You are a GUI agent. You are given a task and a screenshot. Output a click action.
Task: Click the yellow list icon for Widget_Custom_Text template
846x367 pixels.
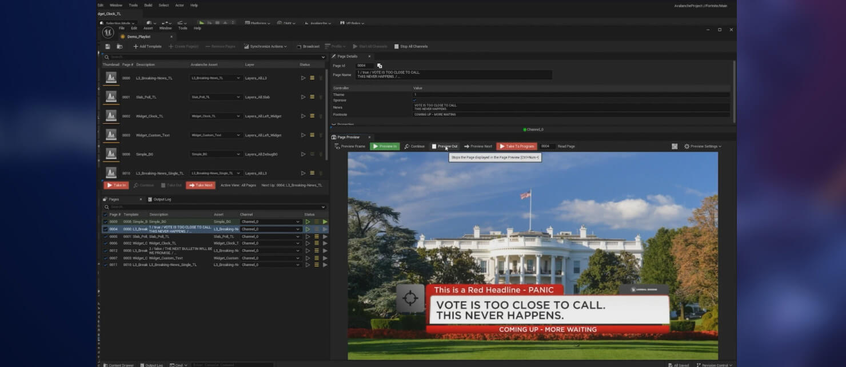pyautogui.click(x=312, y=135)
